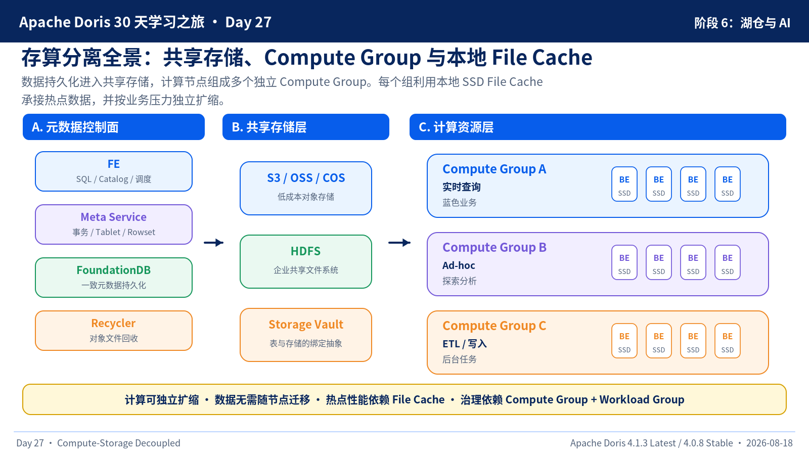Select the leftmost BE SSD node in Compute Group A

pyautogui.click(x=624, y=184)
